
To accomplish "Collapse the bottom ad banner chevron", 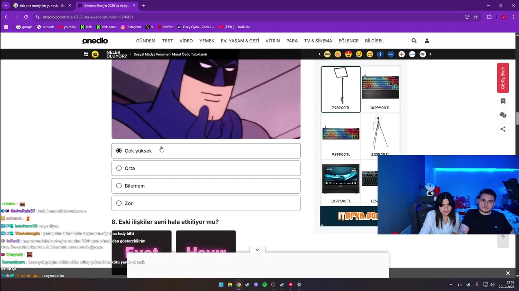I will click(x=257, y=250).
